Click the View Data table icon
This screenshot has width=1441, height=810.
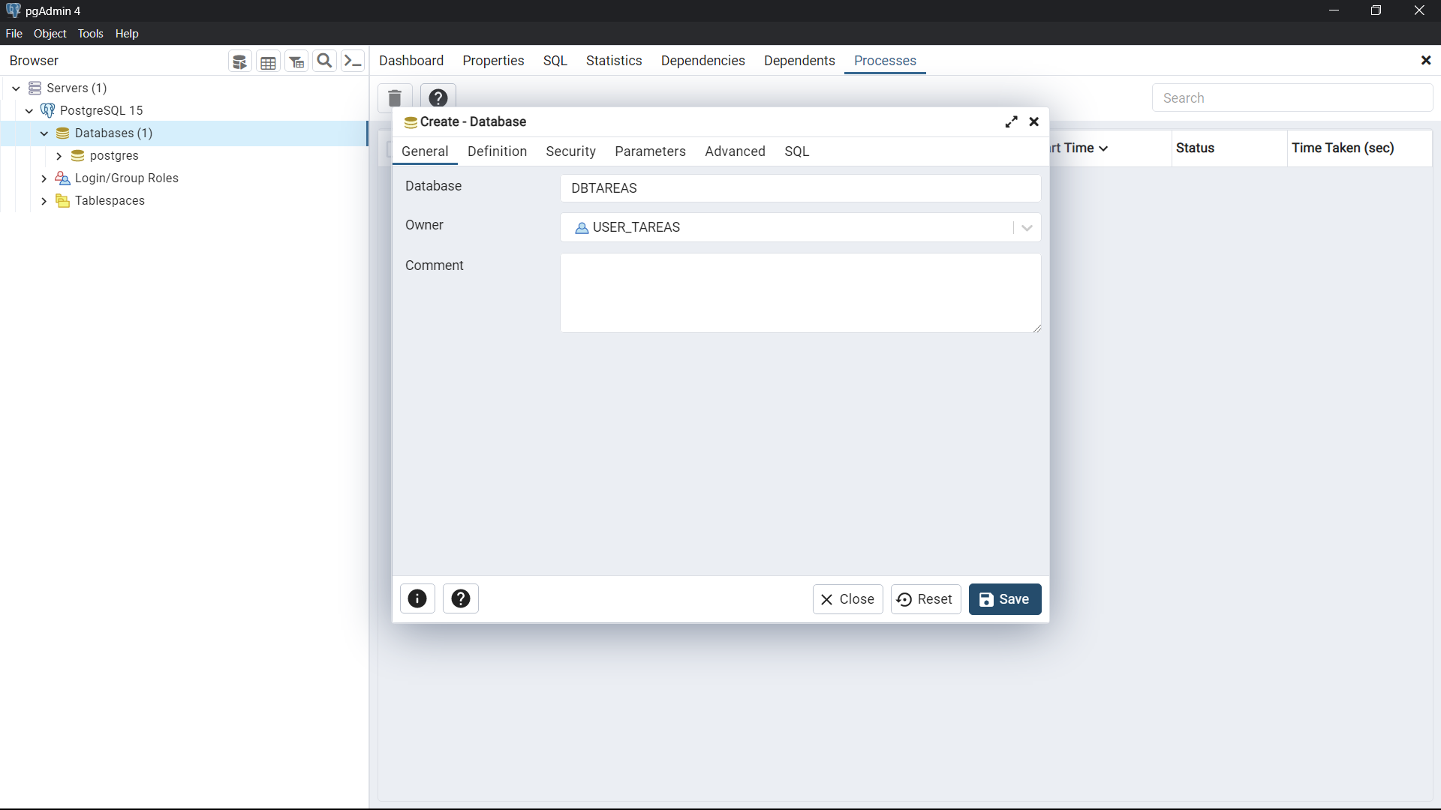tap(268, 61)
